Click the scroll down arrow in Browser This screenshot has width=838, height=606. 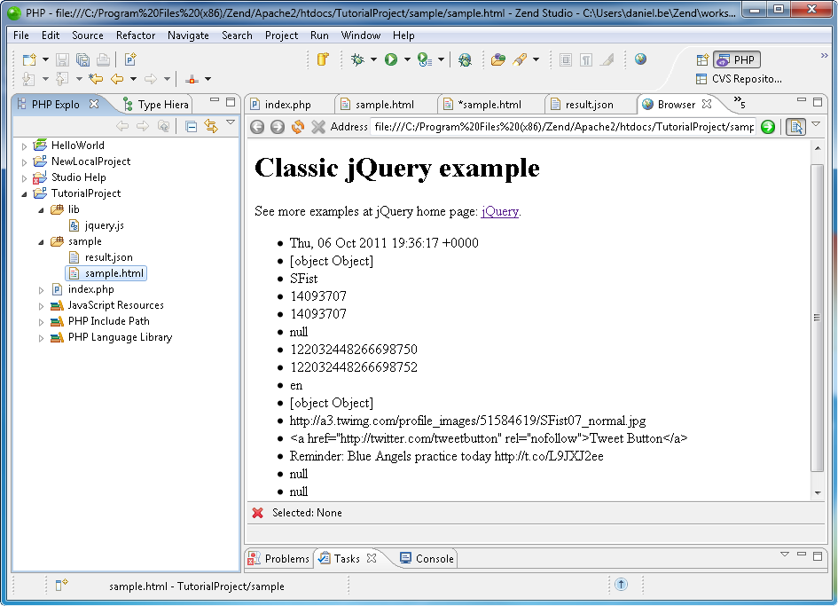pyautogui.click(x=817, y=492)
